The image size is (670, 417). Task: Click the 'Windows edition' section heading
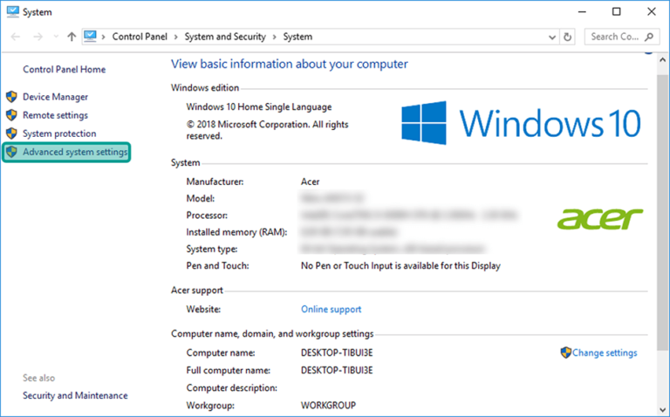[205, 87]
